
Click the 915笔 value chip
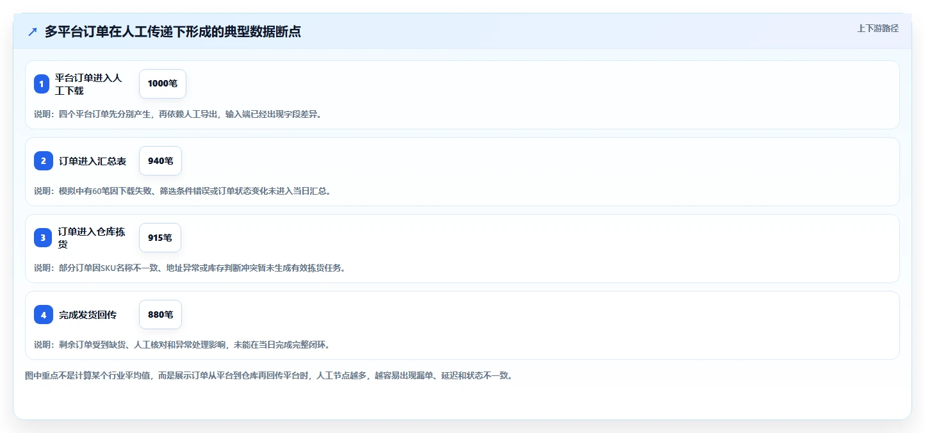160,238
